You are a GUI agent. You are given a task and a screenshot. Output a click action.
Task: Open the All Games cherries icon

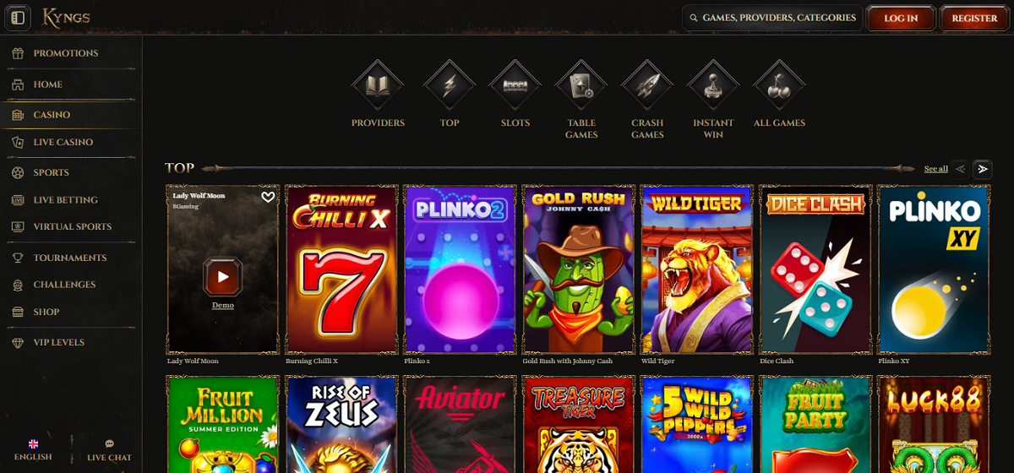click(x=779, y=85)
